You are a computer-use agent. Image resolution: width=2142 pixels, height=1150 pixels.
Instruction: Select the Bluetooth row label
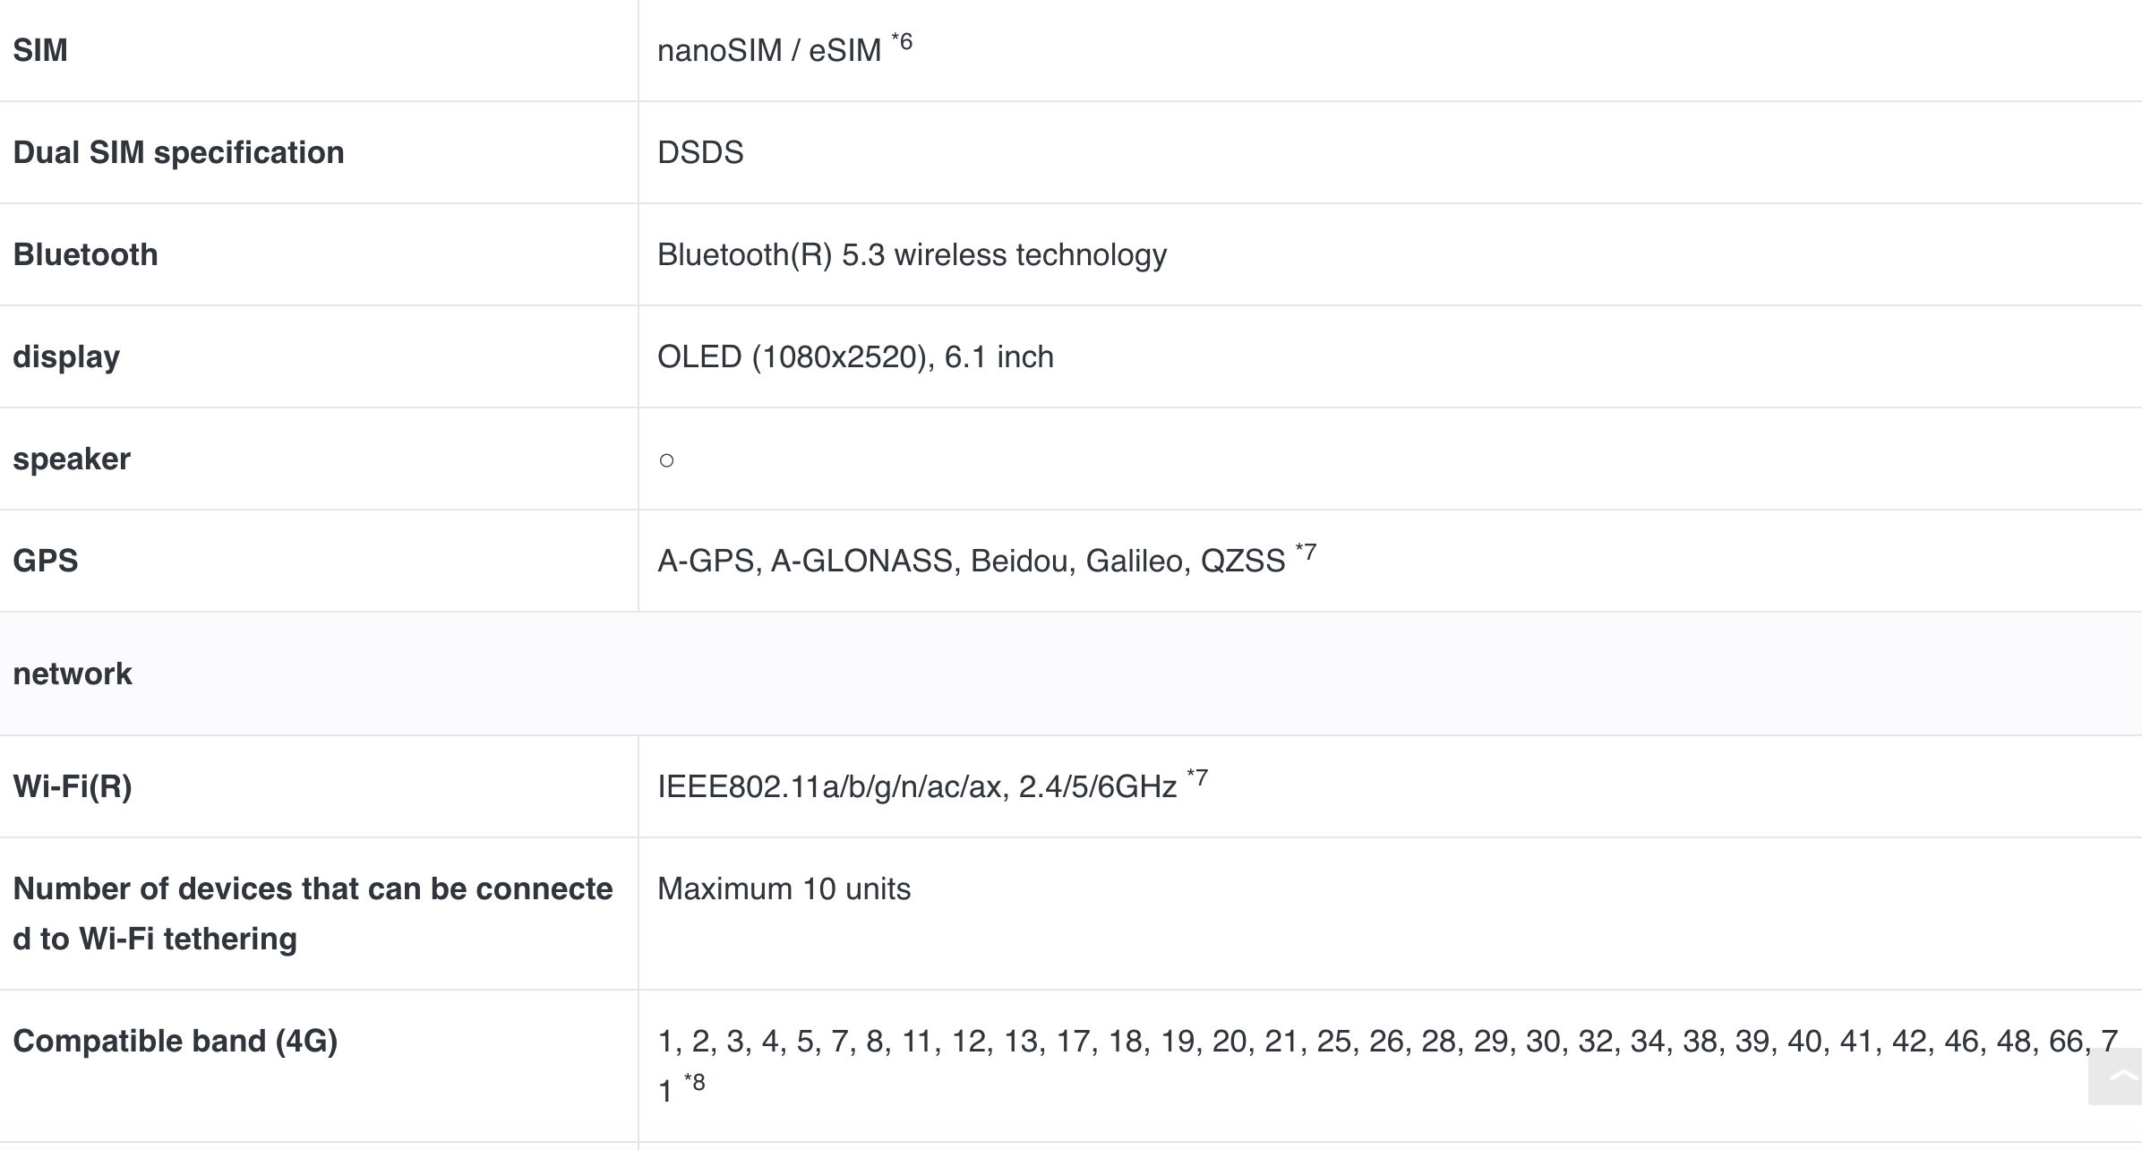point(85,254)
